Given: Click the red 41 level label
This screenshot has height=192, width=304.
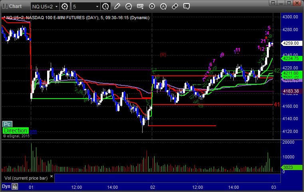Looking at the screenshot, I should point(277,105).
